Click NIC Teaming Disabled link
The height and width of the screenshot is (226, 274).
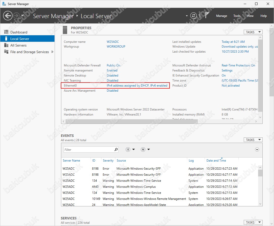coord(112,81)
